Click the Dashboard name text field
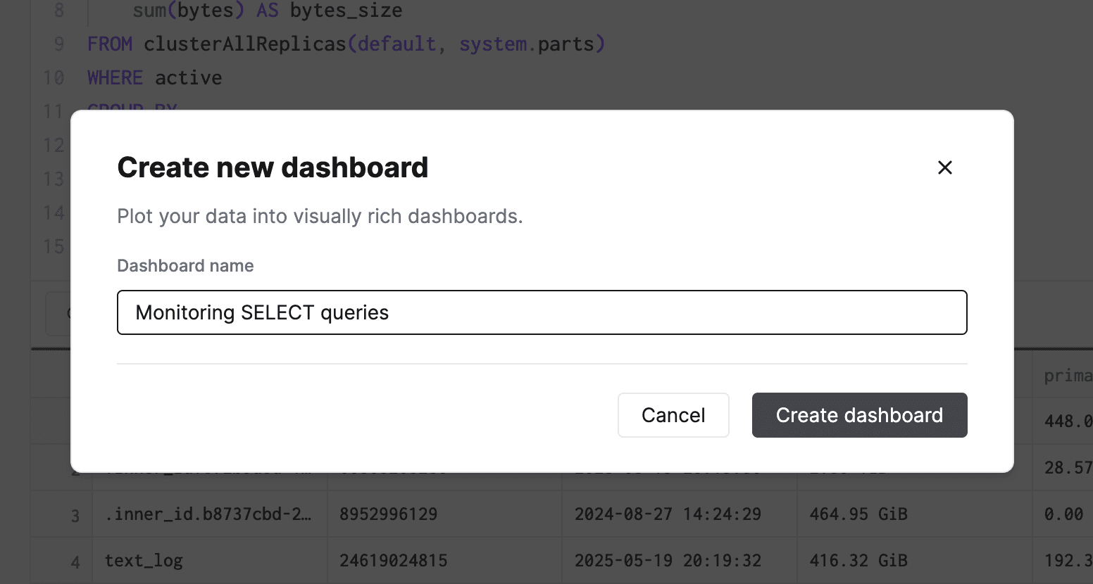The width and height of the screenshot is (1093, 584). [x=542, y=312]
